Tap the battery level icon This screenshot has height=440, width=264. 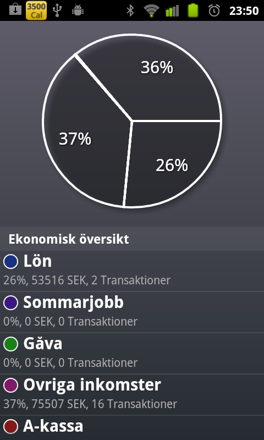click(x=193, y=10)
